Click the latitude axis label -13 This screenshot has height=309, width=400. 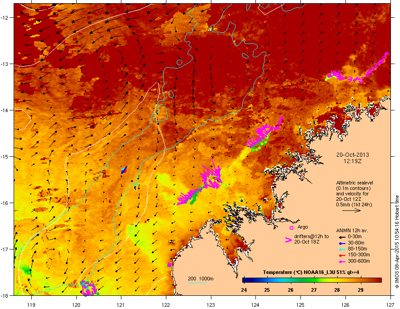point(5,64)
